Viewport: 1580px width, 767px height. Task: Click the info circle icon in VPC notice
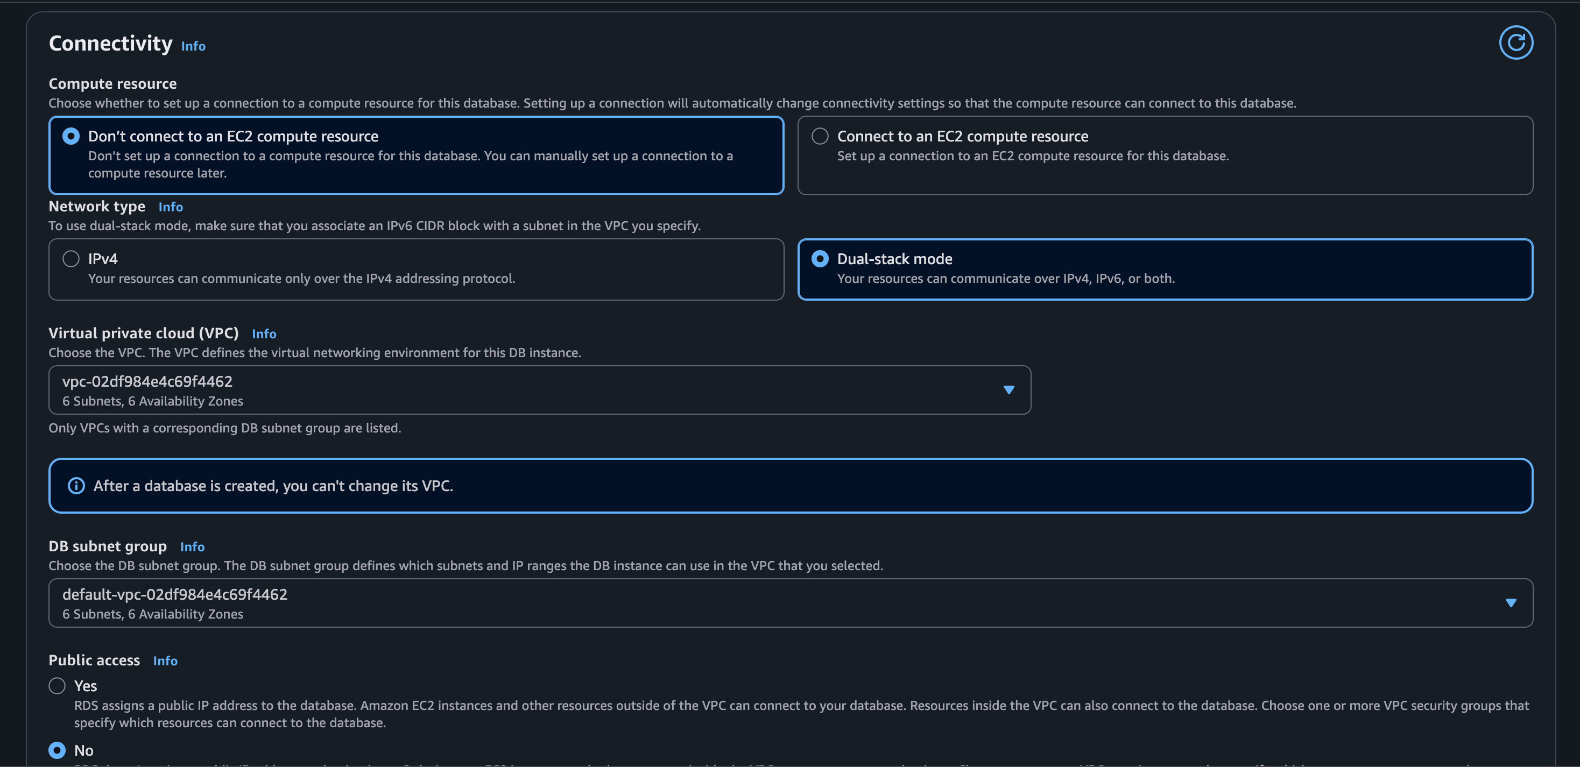pos(76,486)
